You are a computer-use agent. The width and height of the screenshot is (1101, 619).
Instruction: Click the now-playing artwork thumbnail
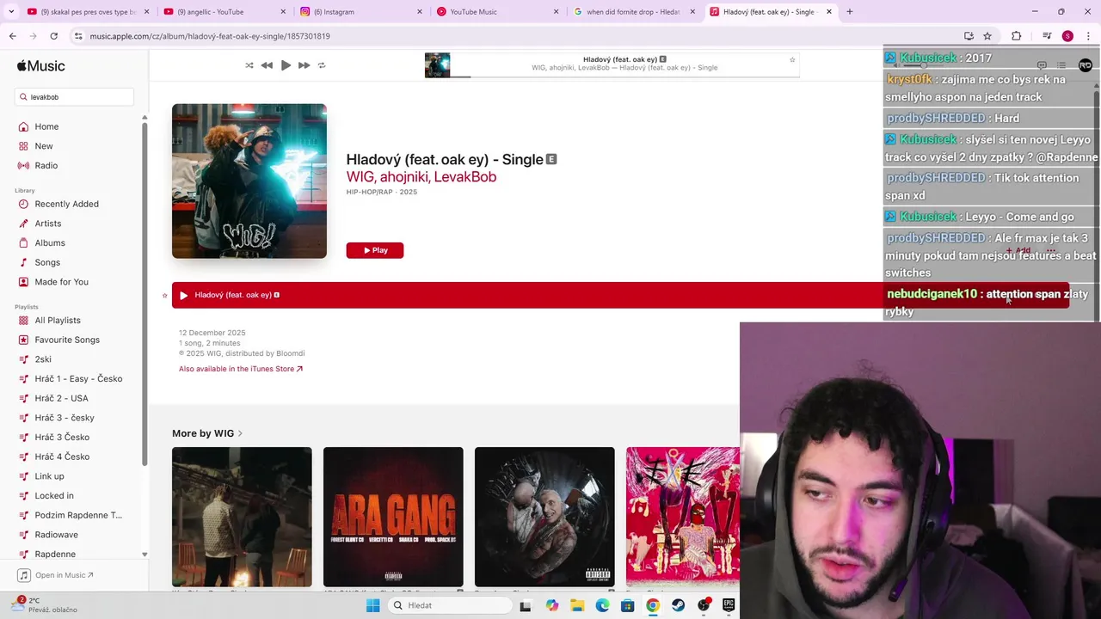coord(437,65)
